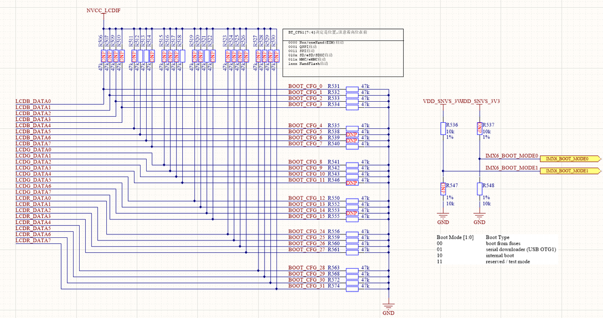Select the BOOT_CFG_12 net label
The height and width of the screenshot is (318, 603).
[307, 198]
